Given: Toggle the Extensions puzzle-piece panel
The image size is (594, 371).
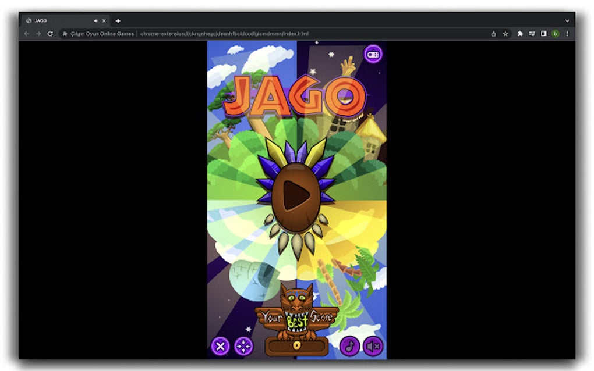Looking at the screenshot, I should coord(519,34).
